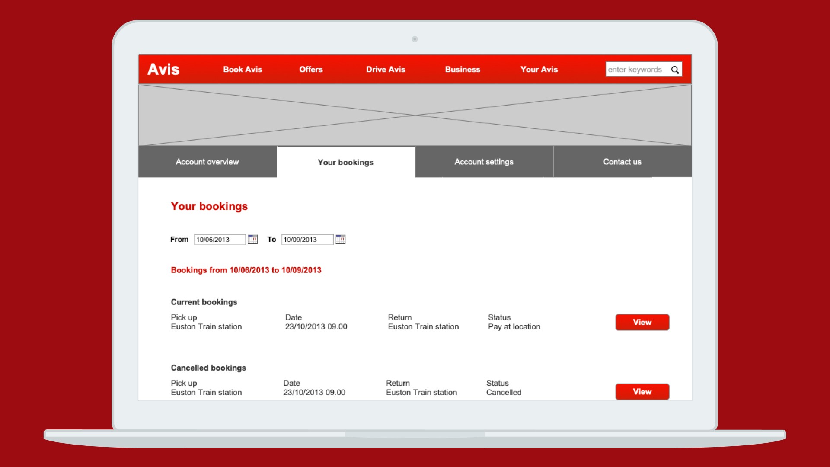Open the From date calendar picker

point(252,239)
